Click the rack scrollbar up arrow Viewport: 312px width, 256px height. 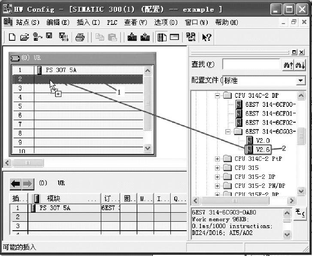[x=148, y=71]
